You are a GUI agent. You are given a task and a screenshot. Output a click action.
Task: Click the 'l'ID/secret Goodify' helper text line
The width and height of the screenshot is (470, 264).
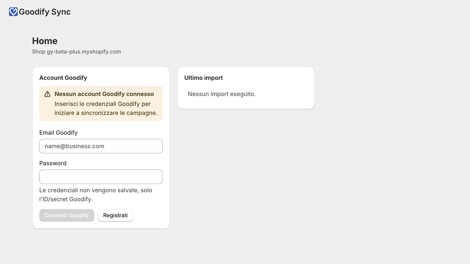pyautogui.click(x=66, y=199)
